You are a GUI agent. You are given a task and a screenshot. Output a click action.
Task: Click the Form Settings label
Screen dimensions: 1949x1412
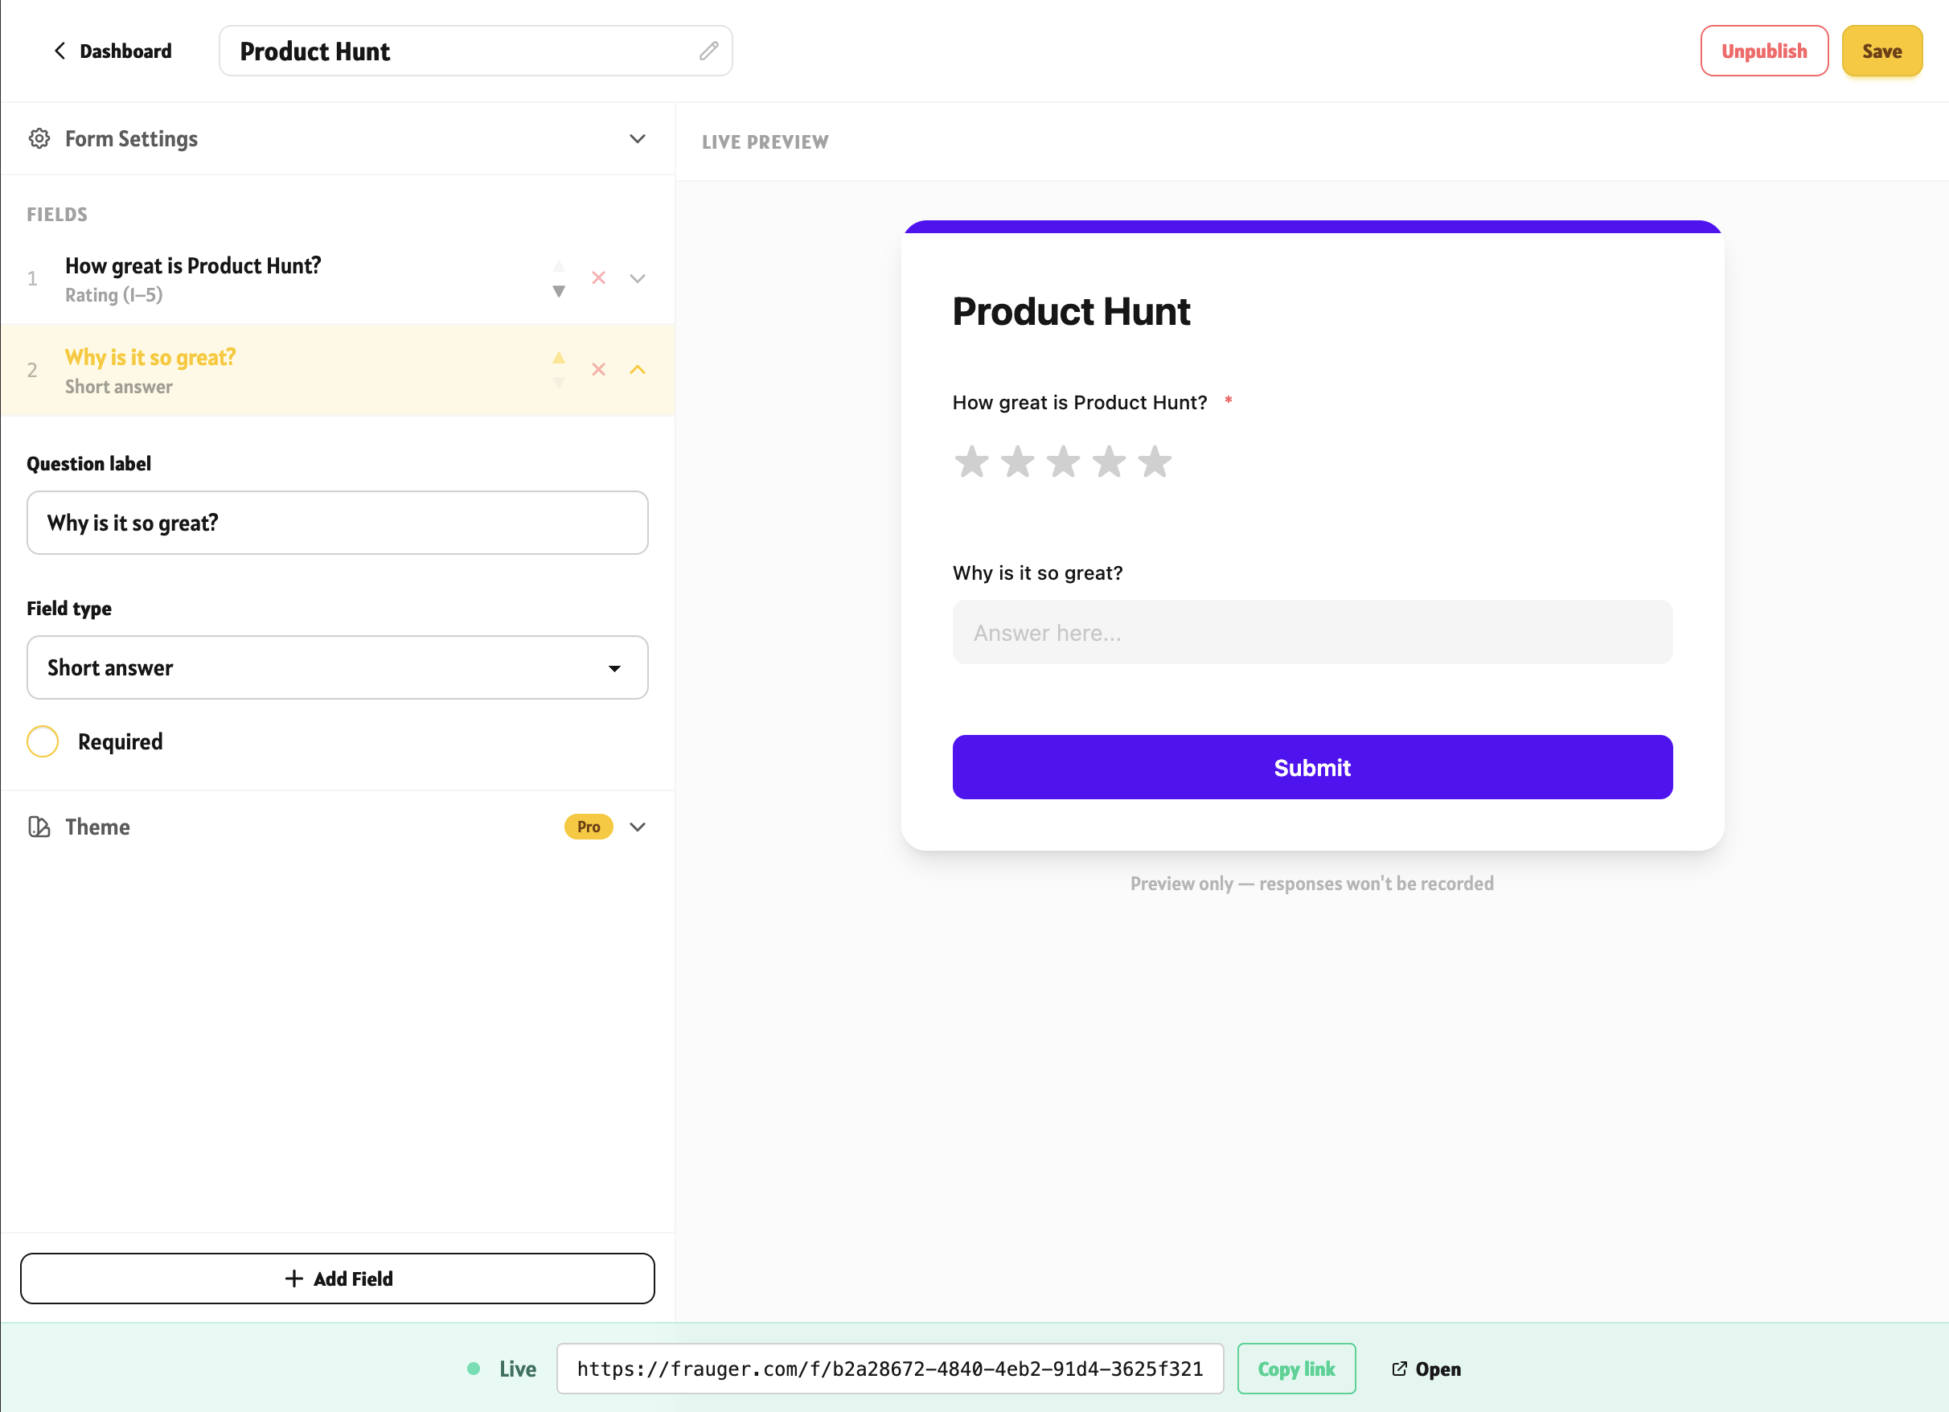[x=132, y=138]
